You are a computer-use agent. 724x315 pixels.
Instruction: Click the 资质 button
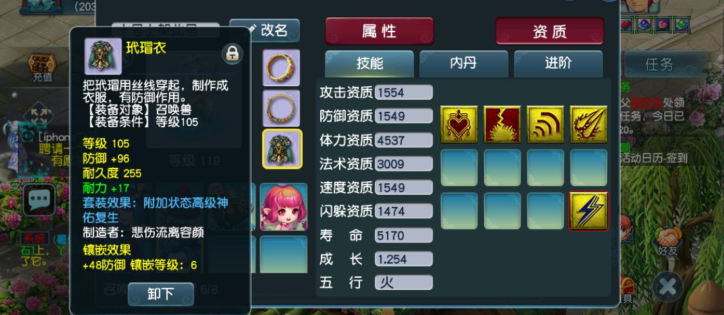click(550, 32)
